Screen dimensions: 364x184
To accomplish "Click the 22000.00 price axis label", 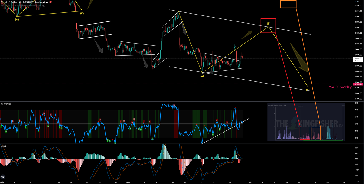I will (x=358, y=22).
